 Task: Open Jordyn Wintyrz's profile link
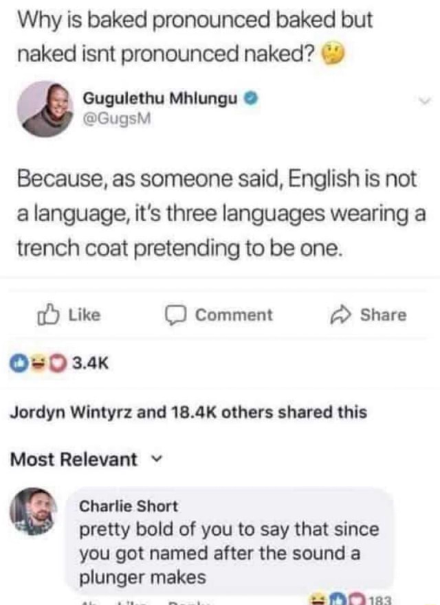pos(71,413)
